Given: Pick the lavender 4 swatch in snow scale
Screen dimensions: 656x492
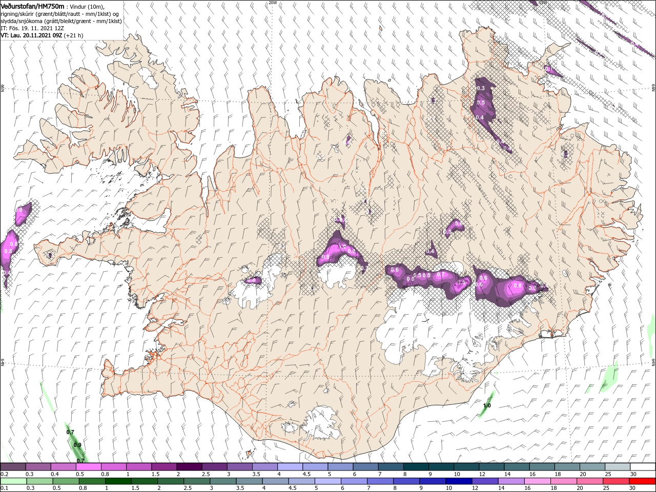Looking at the screenshot, I should (290, 467).
